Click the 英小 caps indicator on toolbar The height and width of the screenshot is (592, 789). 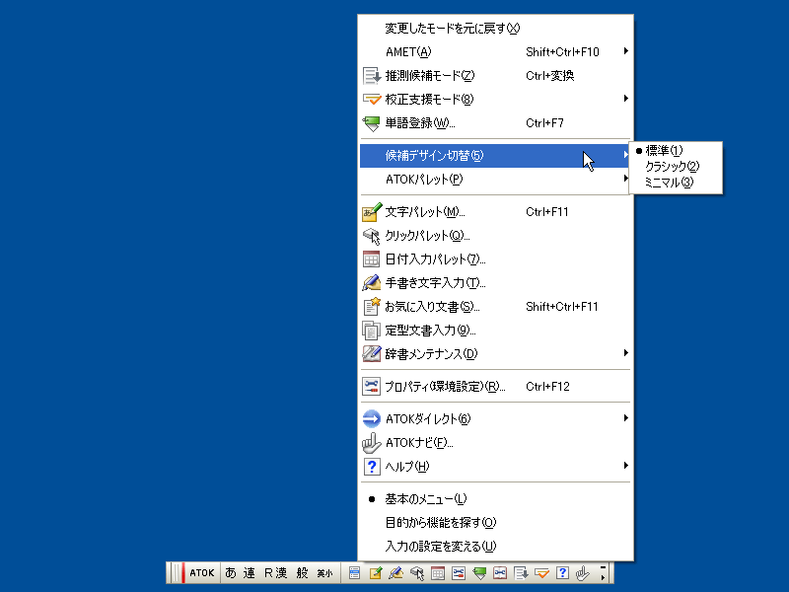tap(324, 573)
